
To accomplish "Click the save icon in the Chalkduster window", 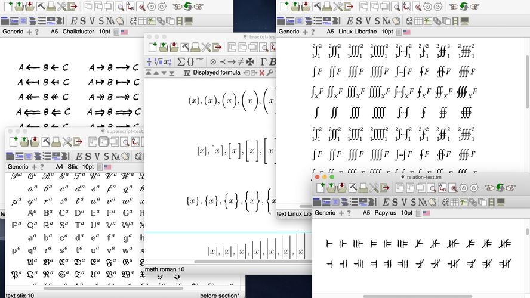I will [x=30, y=7].
